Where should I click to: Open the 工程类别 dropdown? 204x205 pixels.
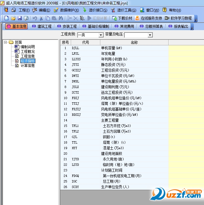point(101,35)
